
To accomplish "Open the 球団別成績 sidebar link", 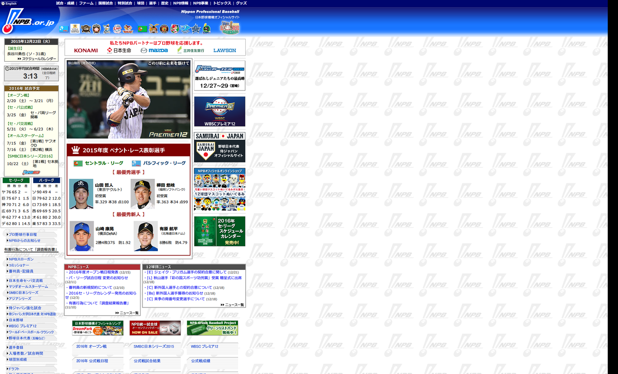I will pyautogui.click(x=17, y=360).
